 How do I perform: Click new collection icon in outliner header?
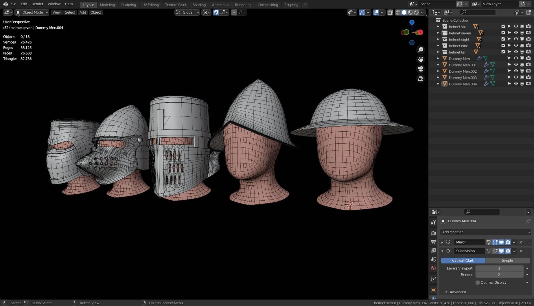point(529,12)
